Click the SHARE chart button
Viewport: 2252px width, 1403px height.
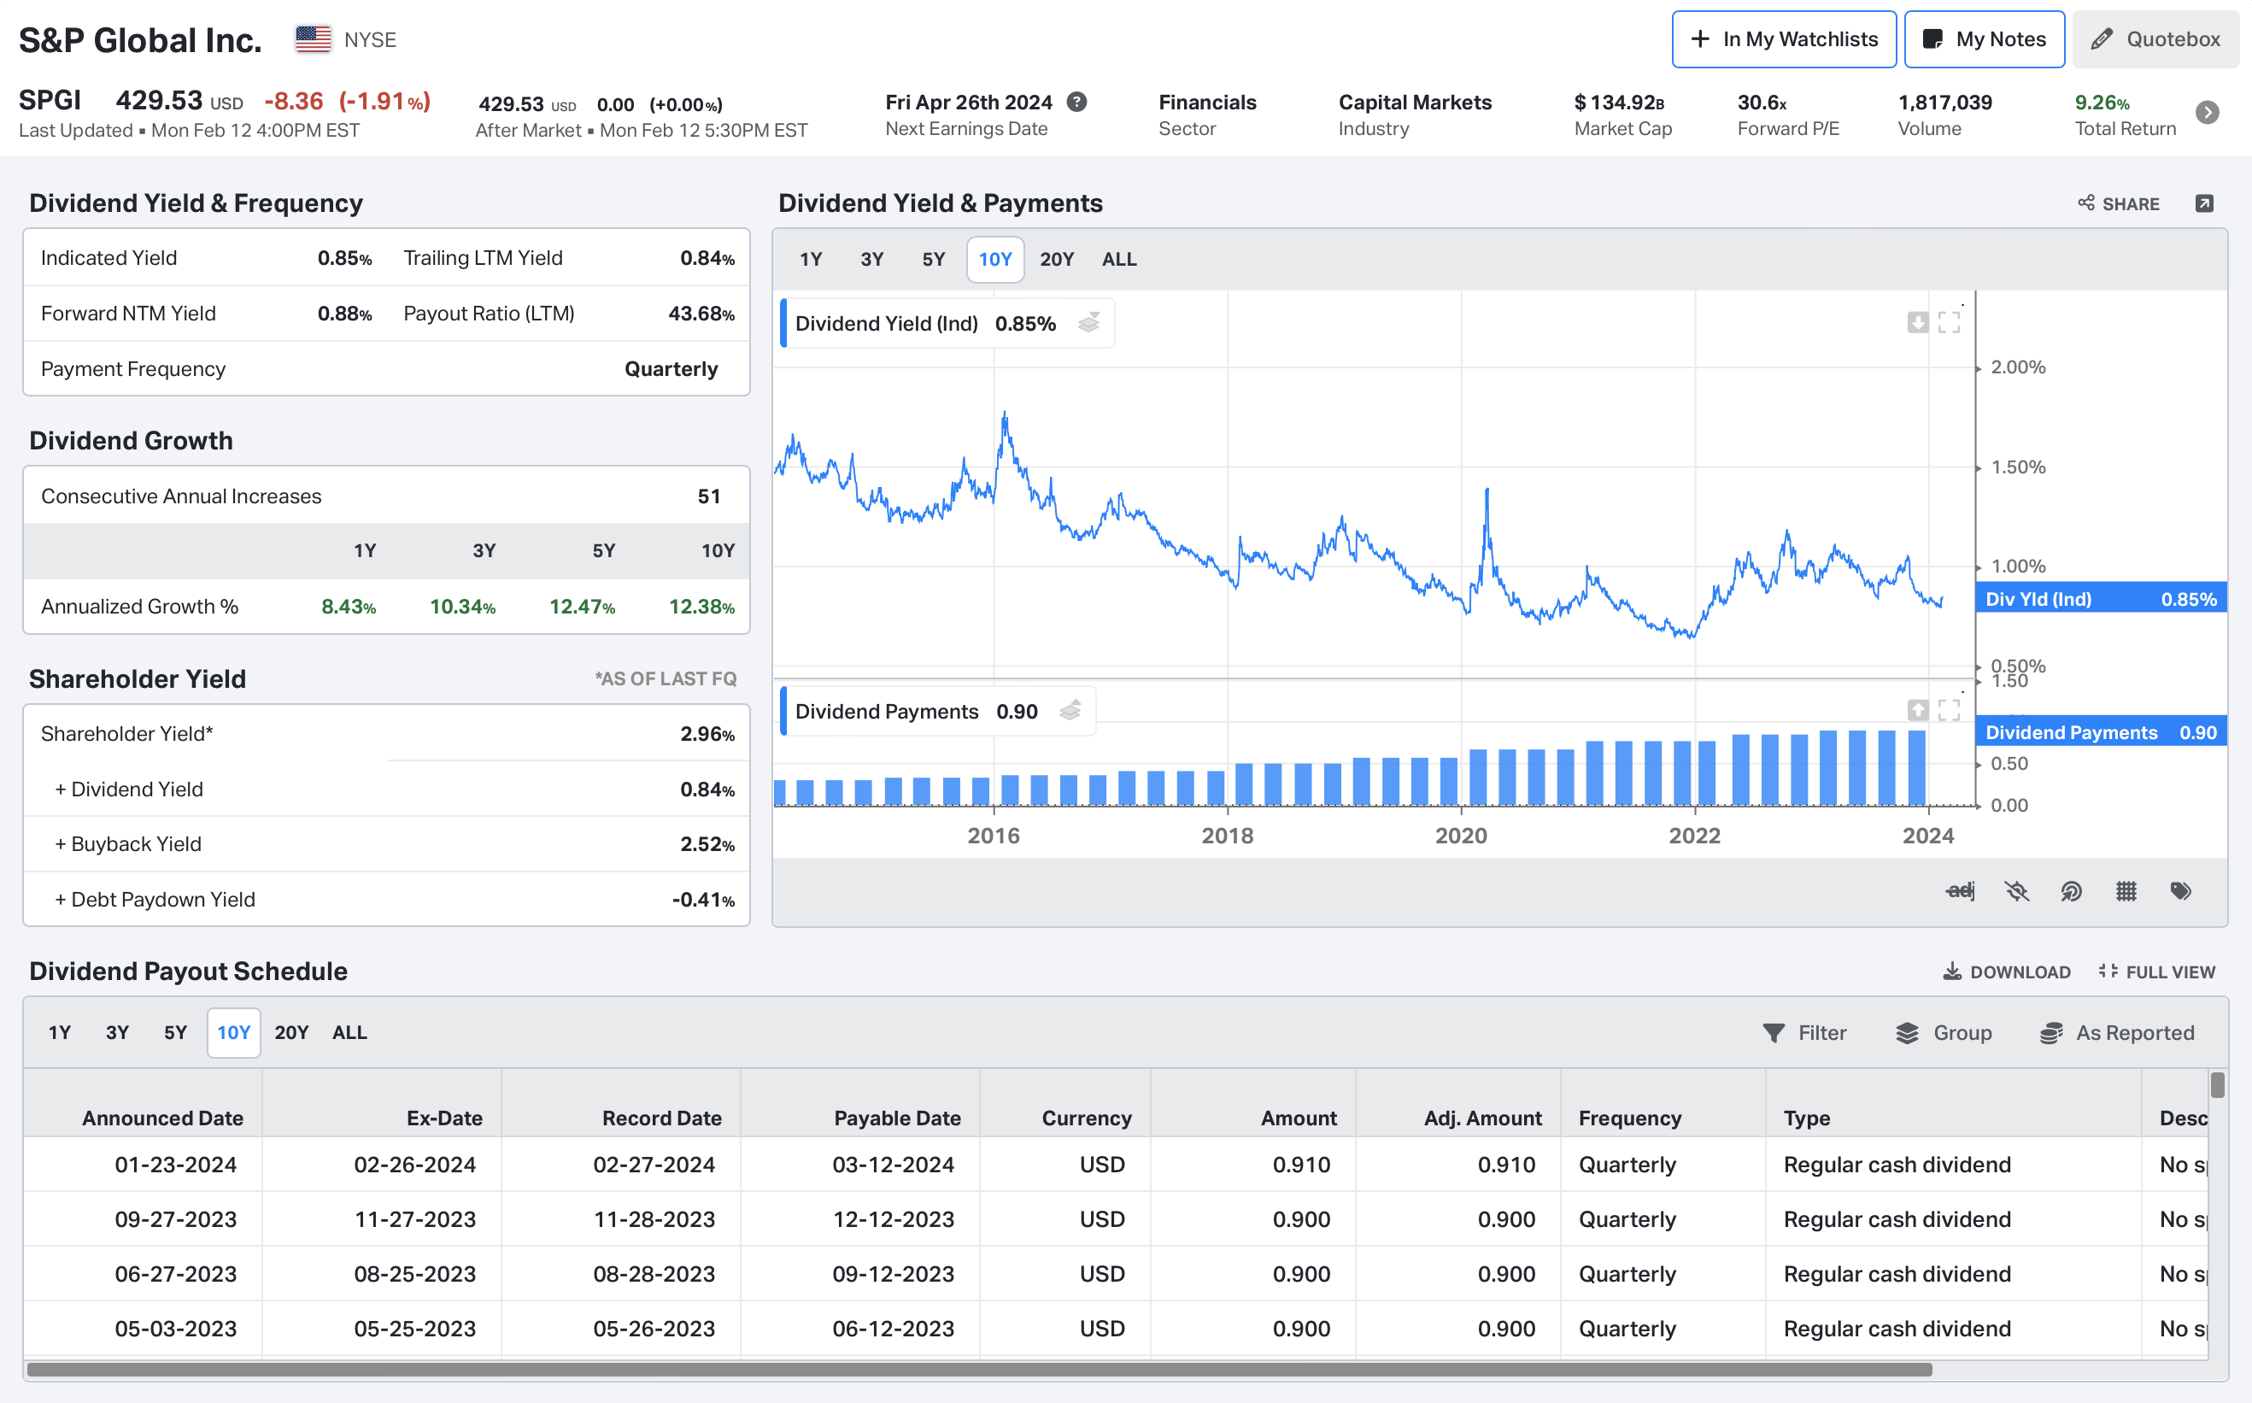(x=2120, y=204)
